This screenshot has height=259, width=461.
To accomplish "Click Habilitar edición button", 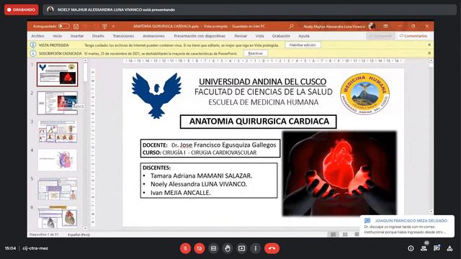I will pos(303,45).
